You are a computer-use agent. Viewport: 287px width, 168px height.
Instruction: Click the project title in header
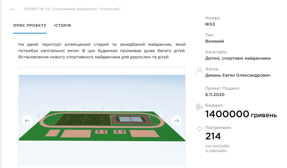(x=72, y=9)
